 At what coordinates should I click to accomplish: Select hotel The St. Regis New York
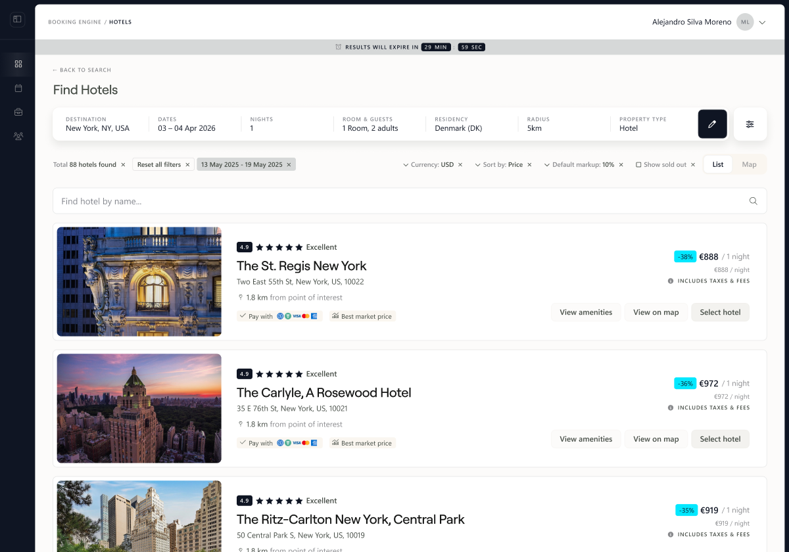tap(720, 312)
